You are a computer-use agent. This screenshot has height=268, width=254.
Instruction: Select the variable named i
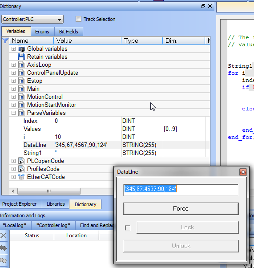(x=24, y=137)
